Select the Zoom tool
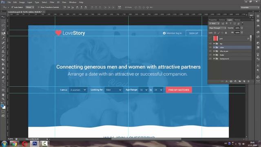Viewport: 261px width, 147px height. pyautogui.click(x=3, y=99)
